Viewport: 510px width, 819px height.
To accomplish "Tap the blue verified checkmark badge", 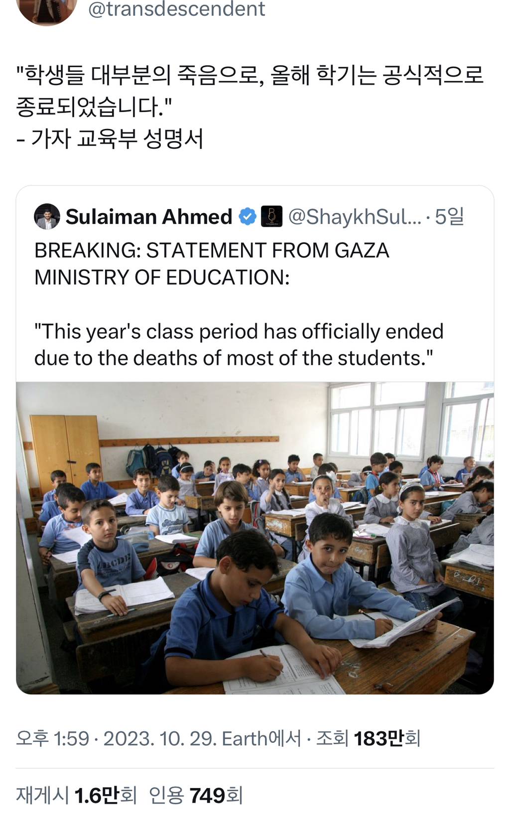I will click(248, 217).
